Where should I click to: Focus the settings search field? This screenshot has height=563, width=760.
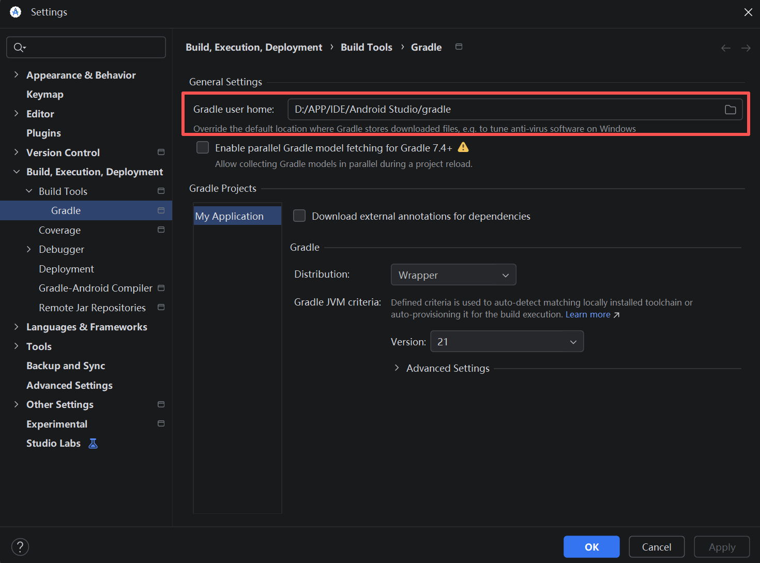pos(86,48)
